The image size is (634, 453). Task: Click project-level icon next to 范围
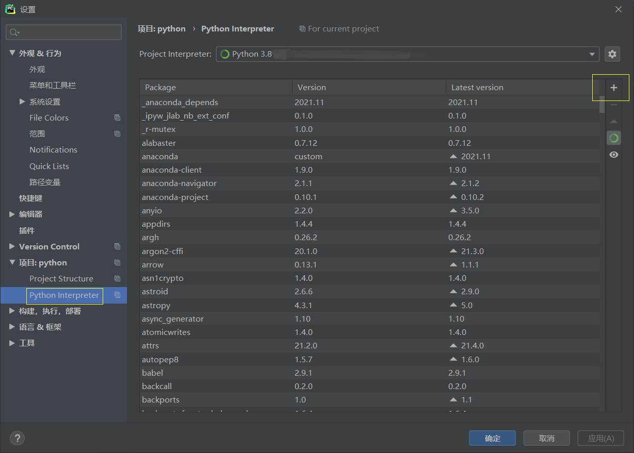click(117, 134)
